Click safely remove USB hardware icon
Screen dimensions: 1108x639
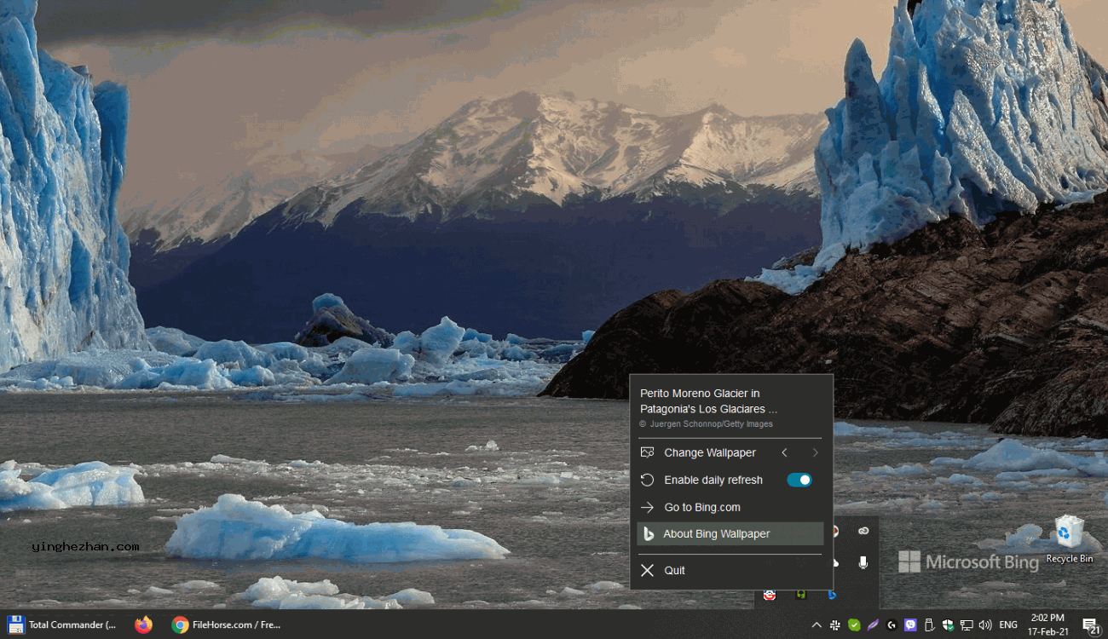929,625
